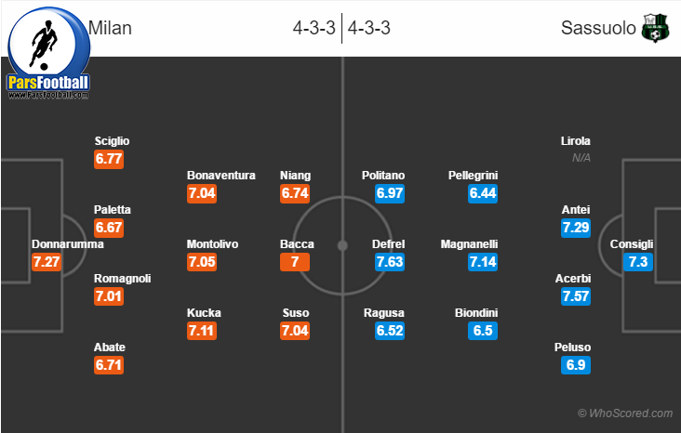Viewport: 681px width, 433px height.
Task: Select Milan's 4-3-3 formation label
Action: click(x=315, y=28)
